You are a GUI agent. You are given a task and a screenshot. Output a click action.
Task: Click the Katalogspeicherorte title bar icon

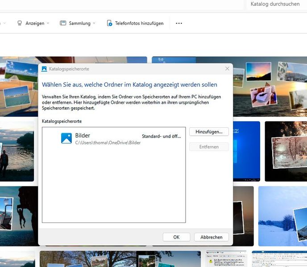44,69
